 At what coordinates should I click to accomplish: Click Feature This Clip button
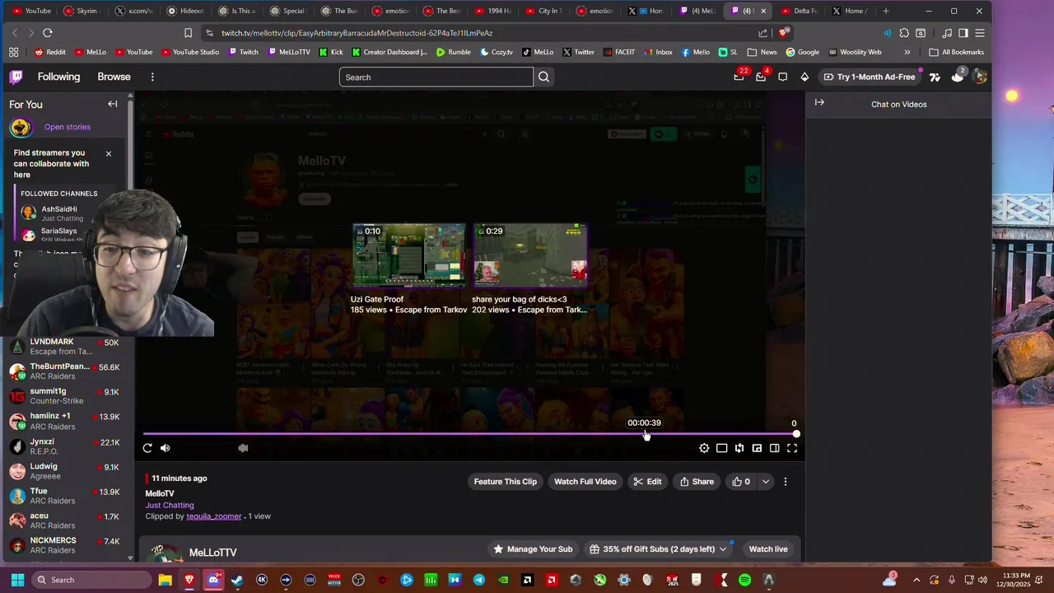(505, 482)
